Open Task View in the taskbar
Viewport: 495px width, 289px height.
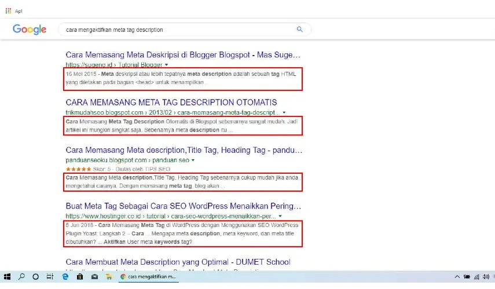(50, 277)
